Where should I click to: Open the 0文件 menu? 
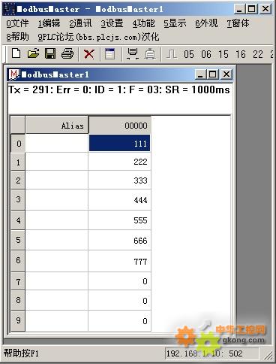pyautogui.click(x=17, y=23)
